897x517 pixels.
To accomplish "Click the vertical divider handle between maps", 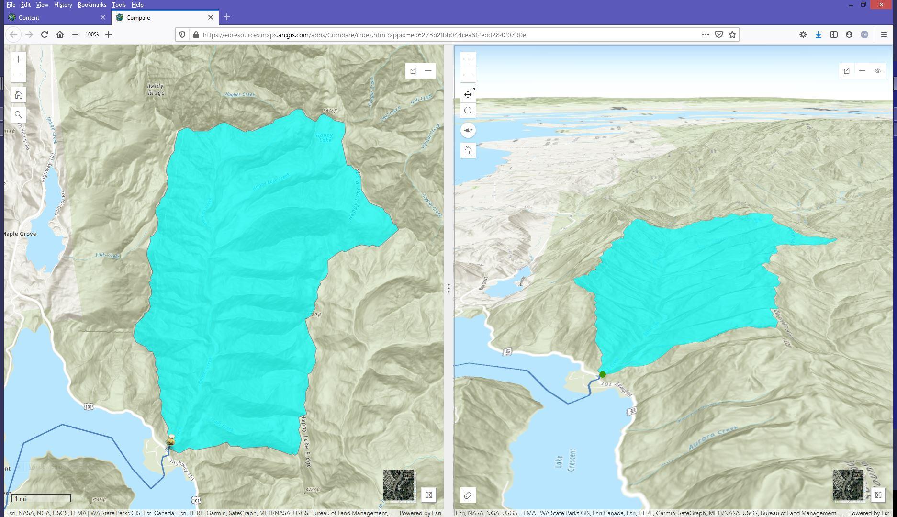I will (448, 288).
